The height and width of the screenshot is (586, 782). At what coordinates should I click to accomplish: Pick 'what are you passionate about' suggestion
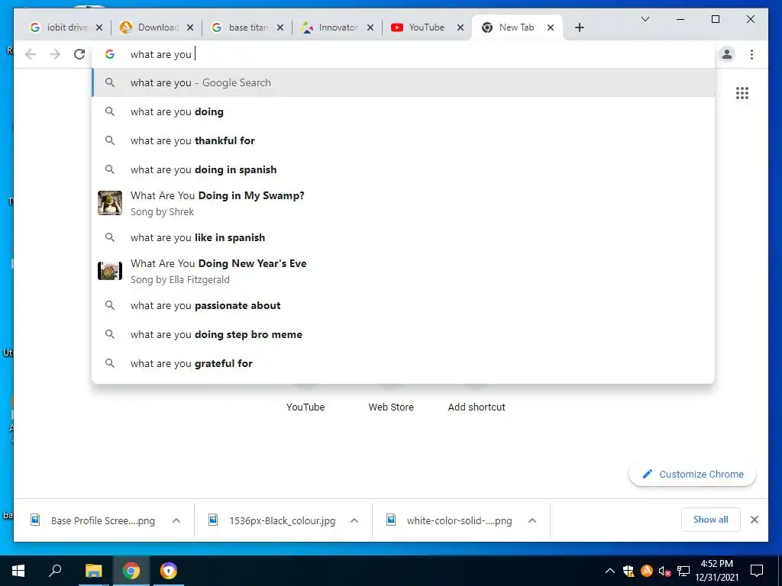click(403, 305)
